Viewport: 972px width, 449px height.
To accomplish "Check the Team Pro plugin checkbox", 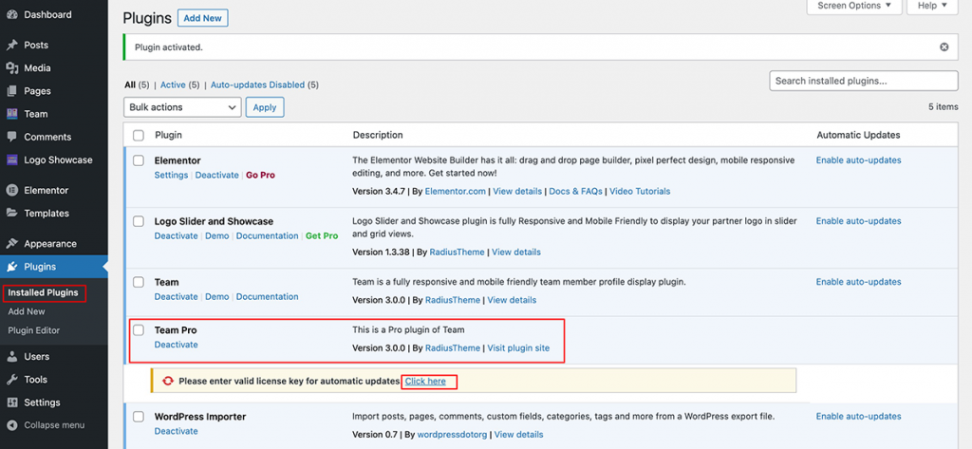I will [x=139, y=330].
